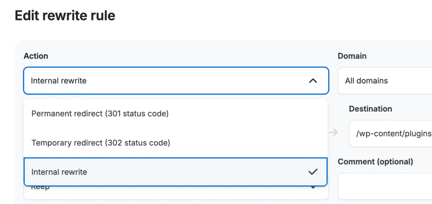
Task: Click the checkmark beside the selected Internal rewrite option
Action: (x=313, y=172)
